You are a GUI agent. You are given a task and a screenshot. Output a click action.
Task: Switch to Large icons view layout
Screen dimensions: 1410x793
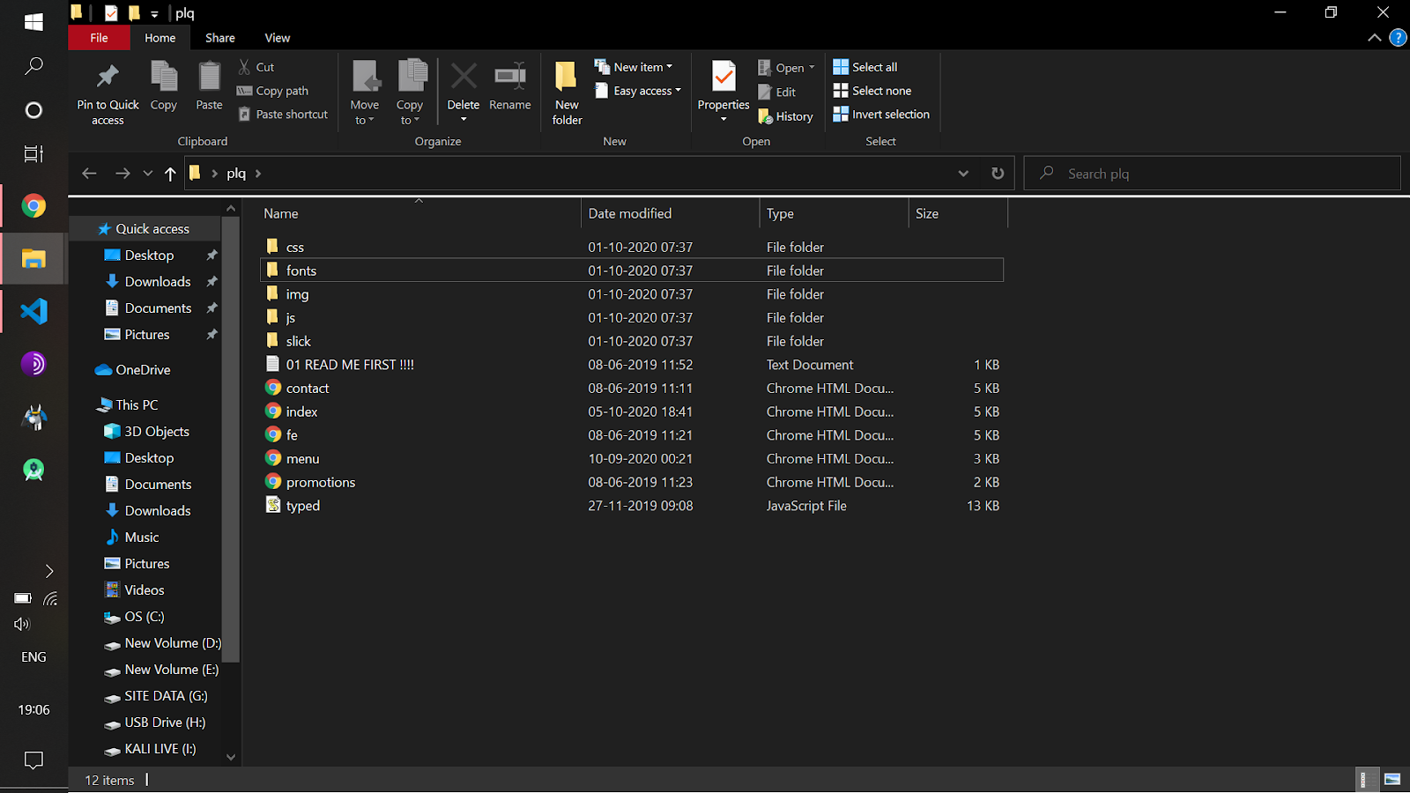1392,780
